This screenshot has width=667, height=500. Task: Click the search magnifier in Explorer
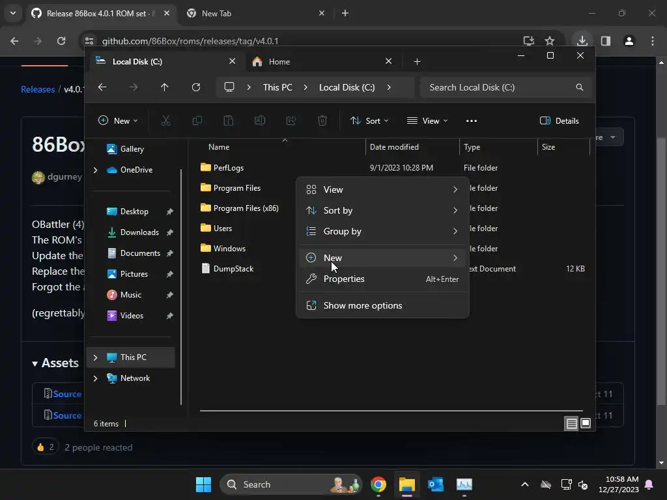tap(579, 87)
